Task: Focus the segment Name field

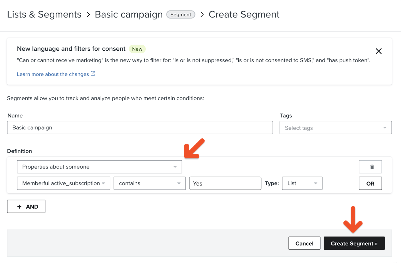Action: tap(140, 127)
